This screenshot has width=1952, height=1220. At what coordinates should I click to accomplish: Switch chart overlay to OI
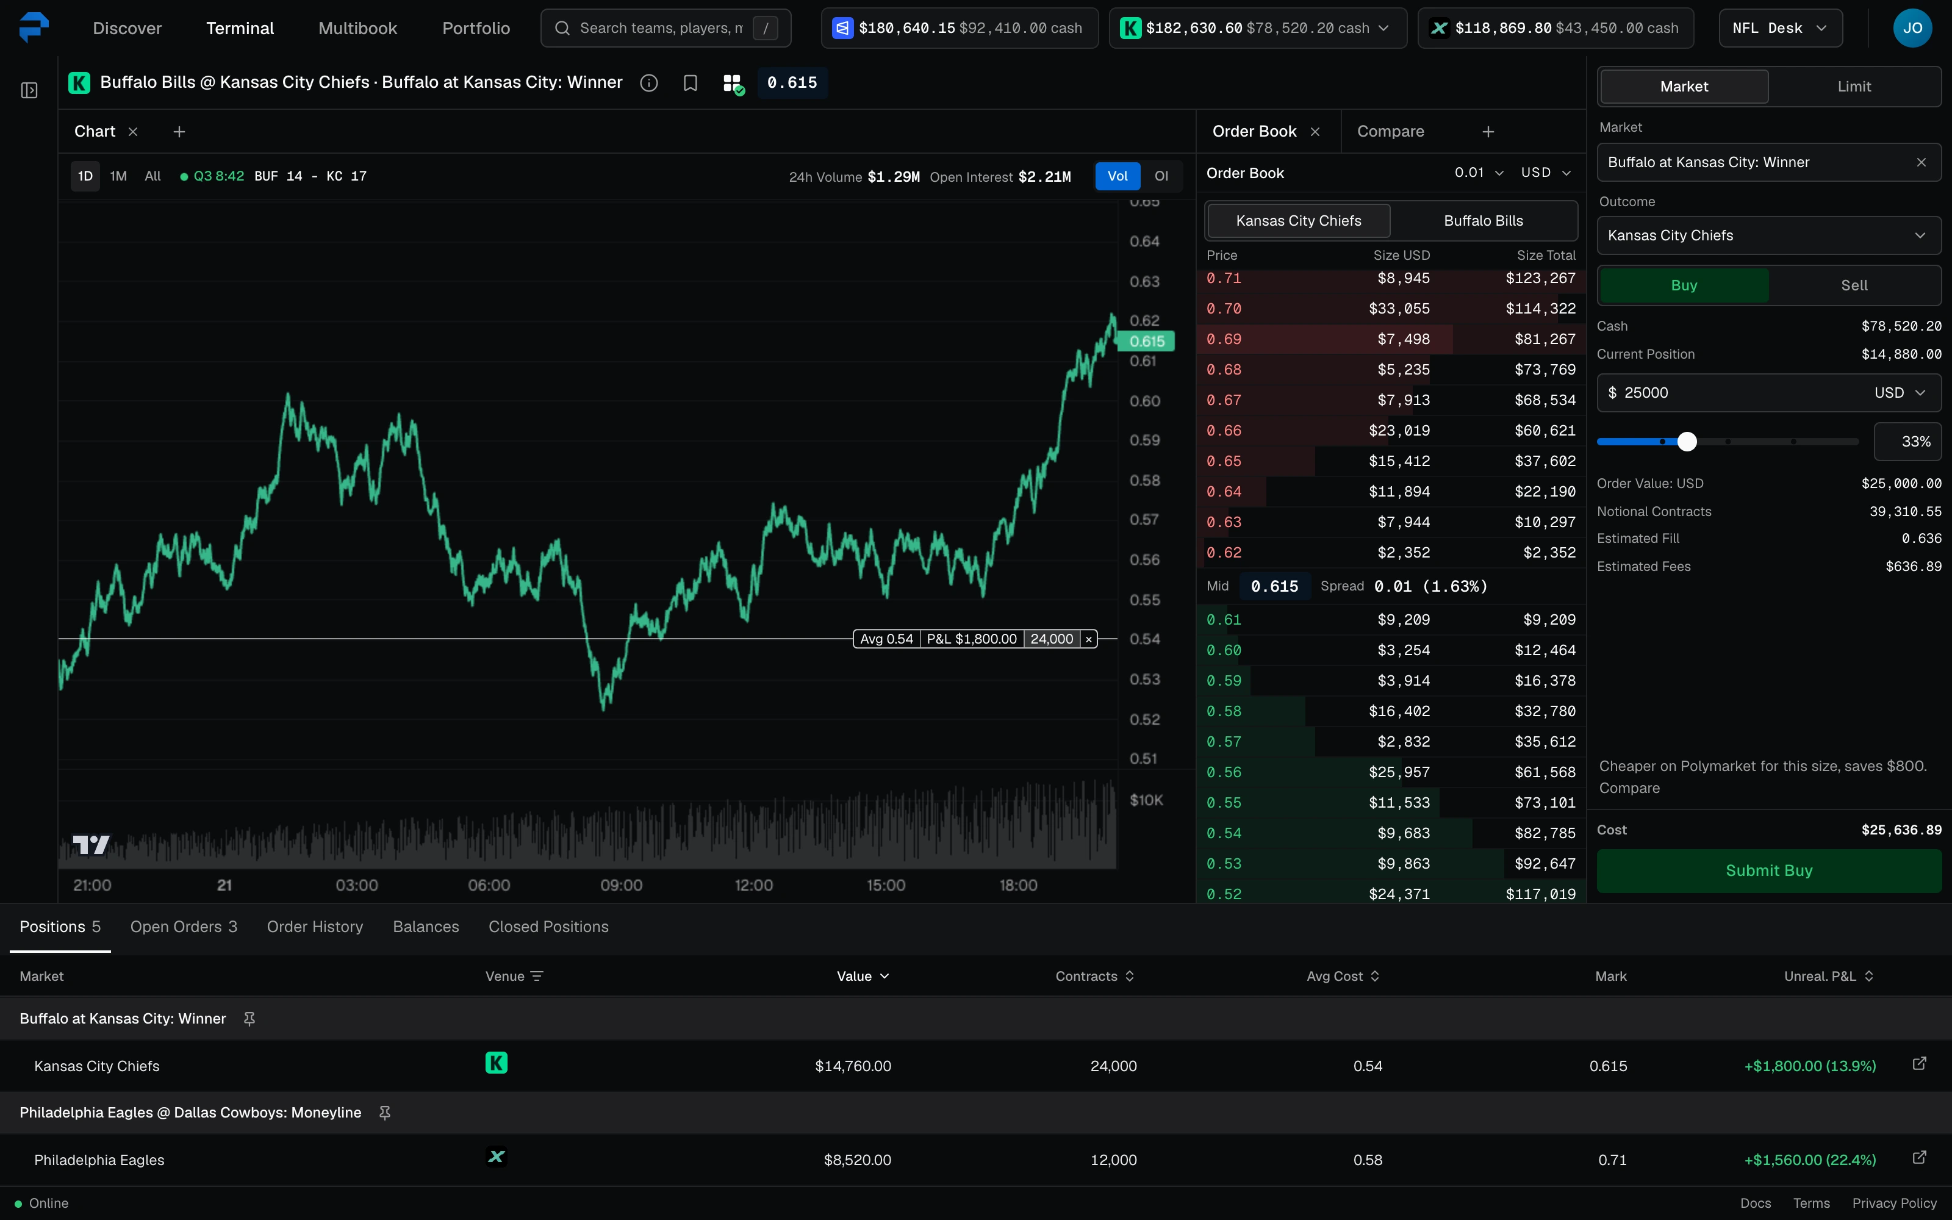pos(1161,176)
